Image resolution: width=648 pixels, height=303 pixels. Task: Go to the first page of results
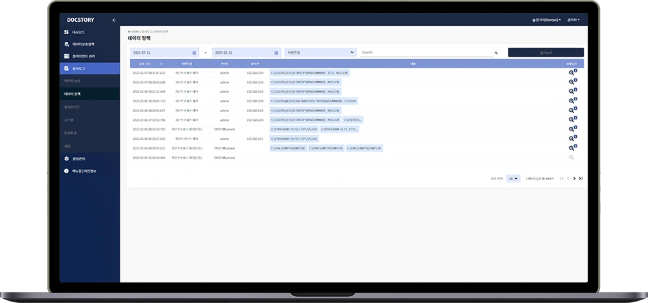562,178
